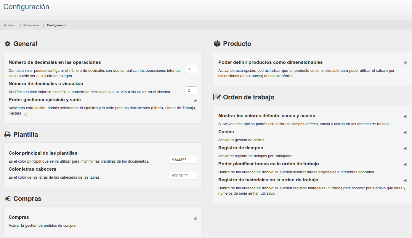Click 'Registro de materiales en la orden' label
This screenshot has height=238, width=412.
coord(268,180)
